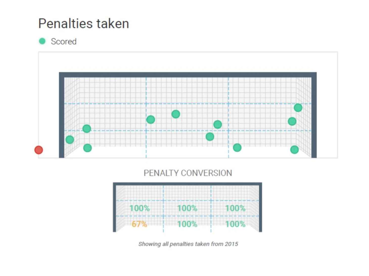Click the top-left 100% conversion value

coord(140,208)
